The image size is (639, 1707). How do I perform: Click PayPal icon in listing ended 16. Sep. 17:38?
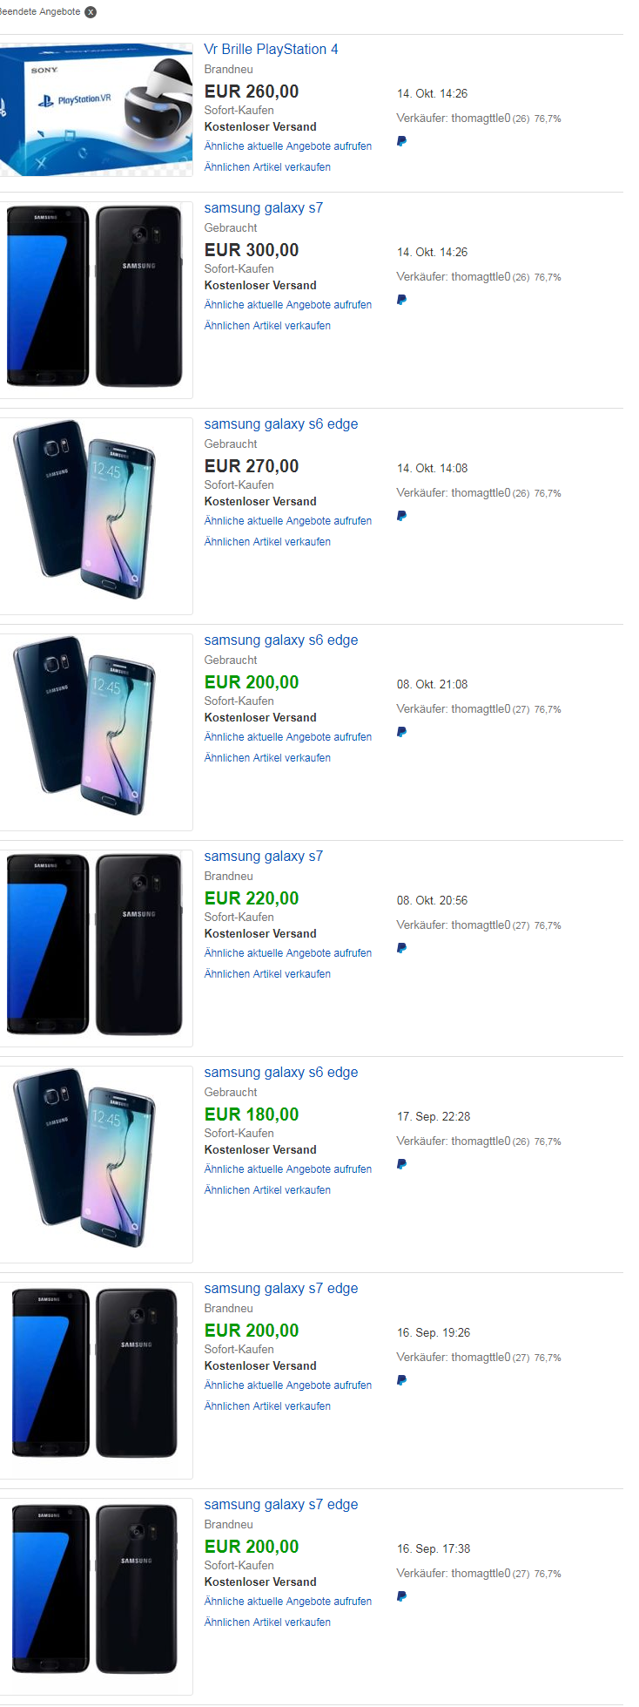point(401,1596)
